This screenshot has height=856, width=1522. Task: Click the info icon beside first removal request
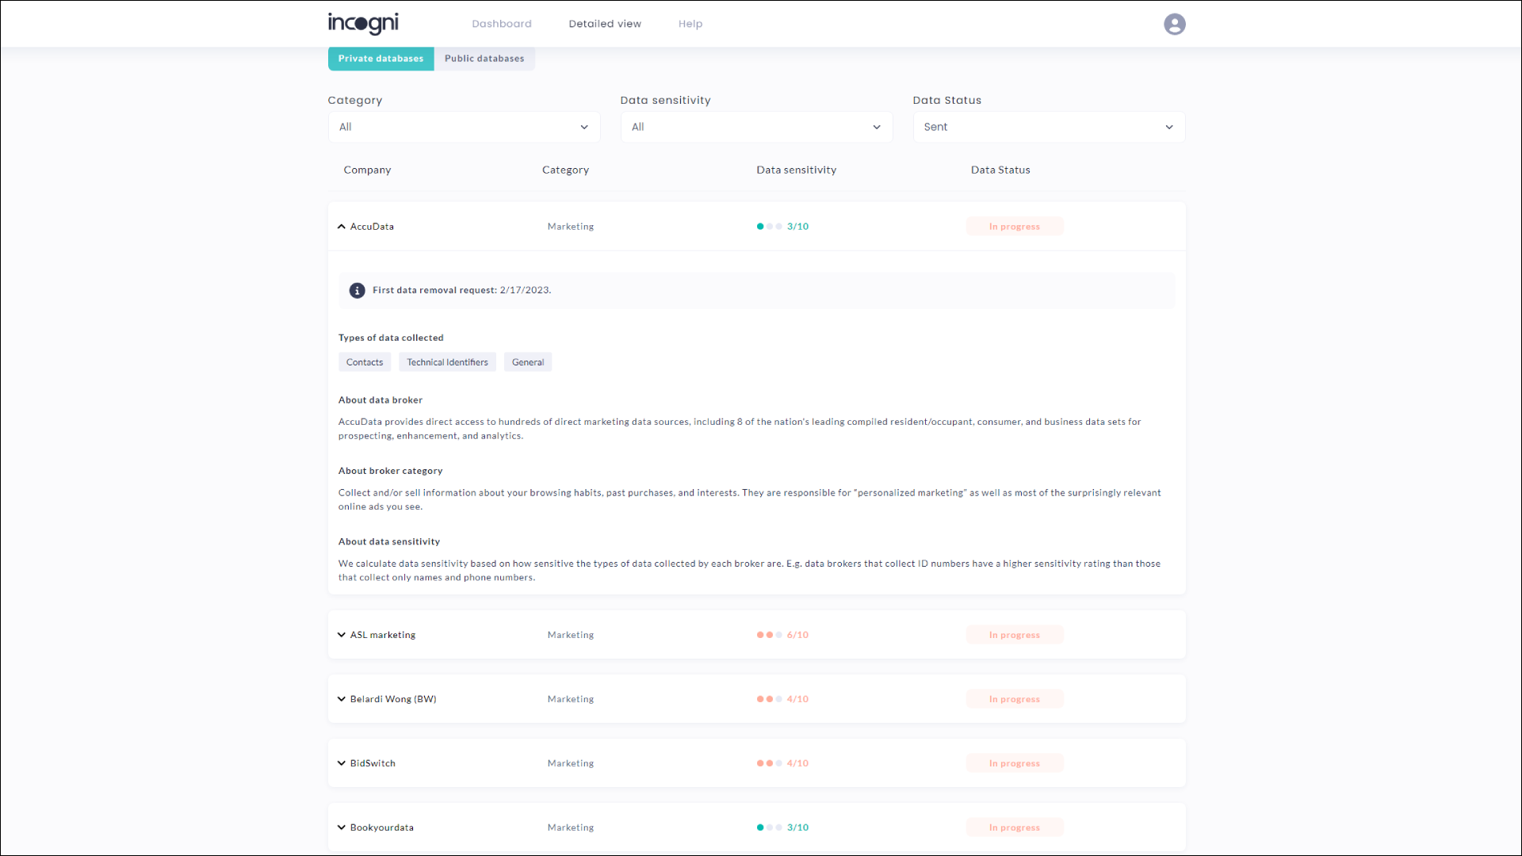tap(358, 291)
